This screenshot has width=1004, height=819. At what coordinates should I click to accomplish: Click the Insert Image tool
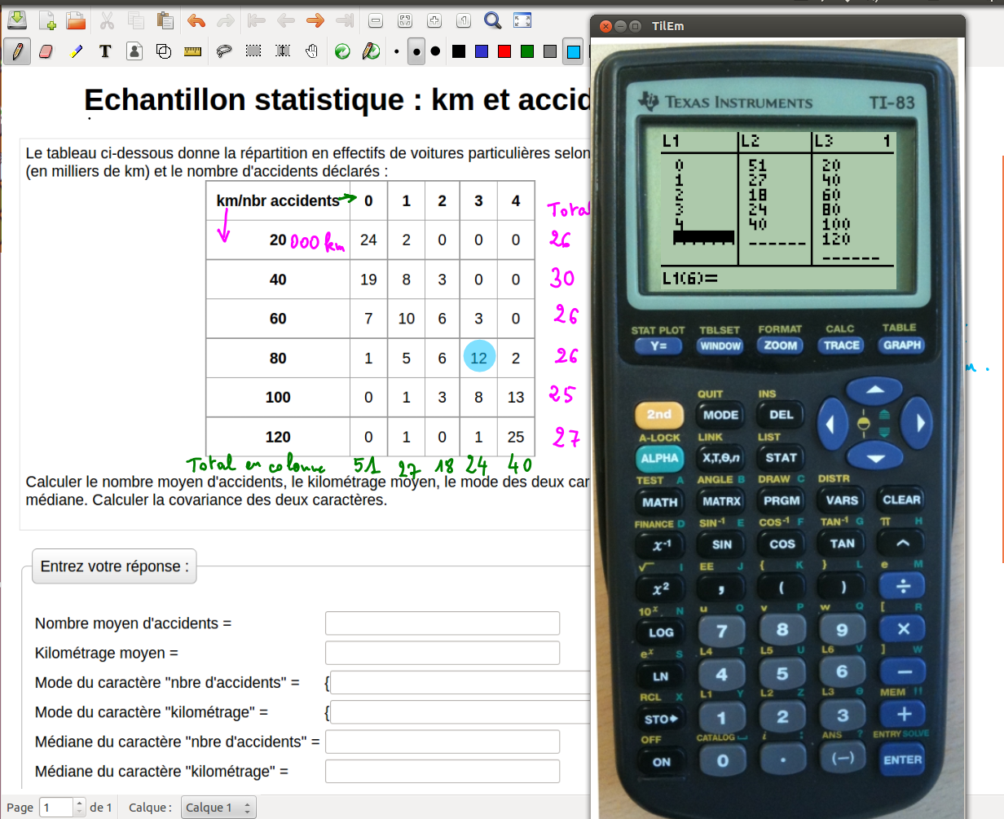[x=134, y=51]
